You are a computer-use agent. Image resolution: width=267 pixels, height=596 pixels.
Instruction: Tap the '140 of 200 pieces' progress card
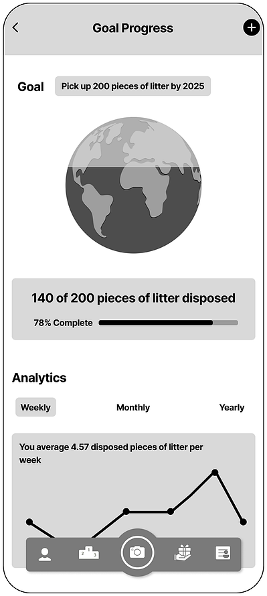133,309
